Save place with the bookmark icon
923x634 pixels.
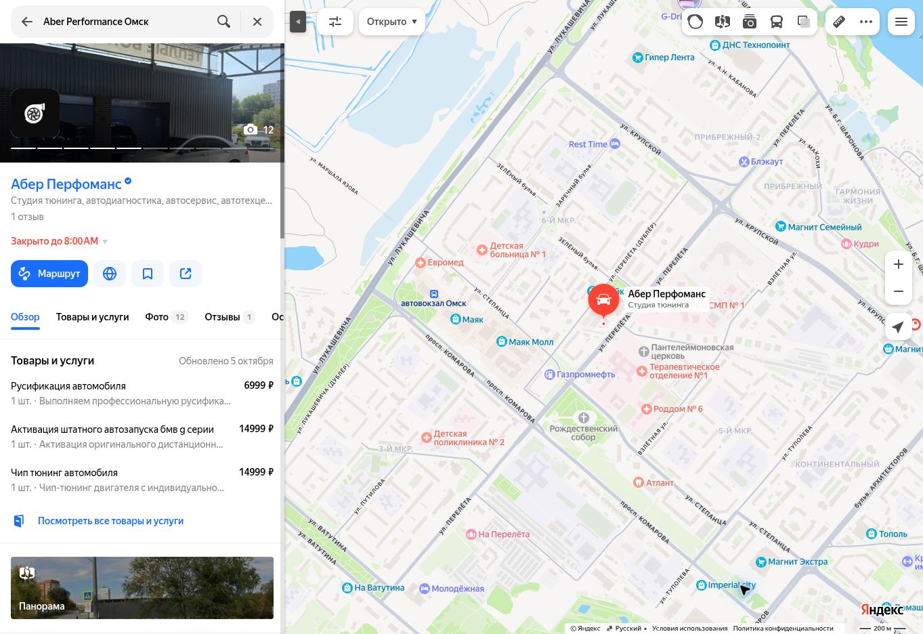148,274
